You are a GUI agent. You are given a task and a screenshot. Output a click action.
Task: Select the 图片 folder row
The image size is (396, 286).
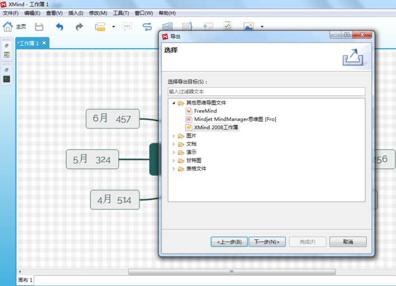pyautogui.click(x=187, y=136)
